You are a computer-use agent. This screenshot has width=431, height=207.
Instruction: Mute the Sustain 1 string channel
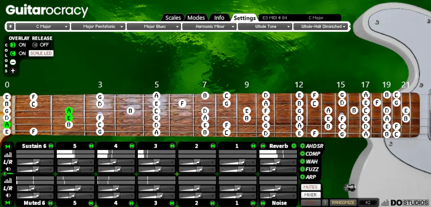point(253,146)
